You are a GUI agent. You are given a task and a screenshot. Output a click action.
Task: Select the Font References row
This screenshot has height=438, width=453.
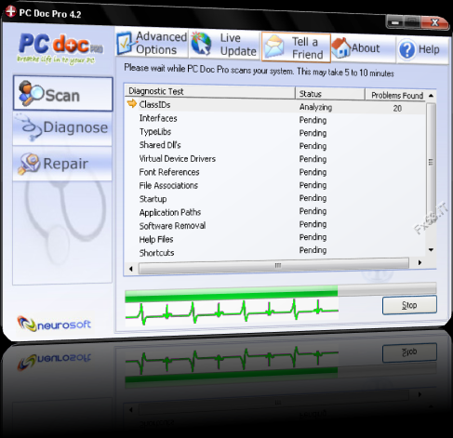coord(275,172)
